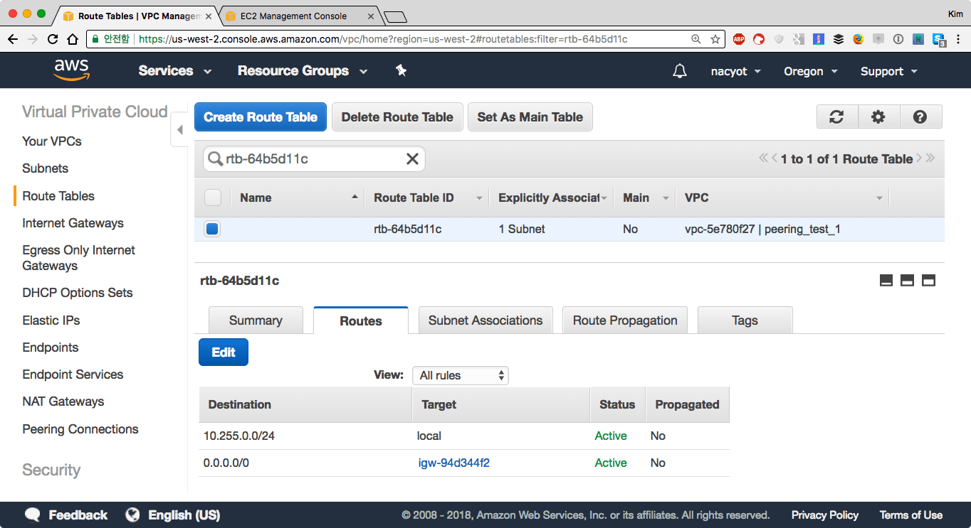Switch to the Subnet Associations tab
971x528 pixels.
point(485,320)
